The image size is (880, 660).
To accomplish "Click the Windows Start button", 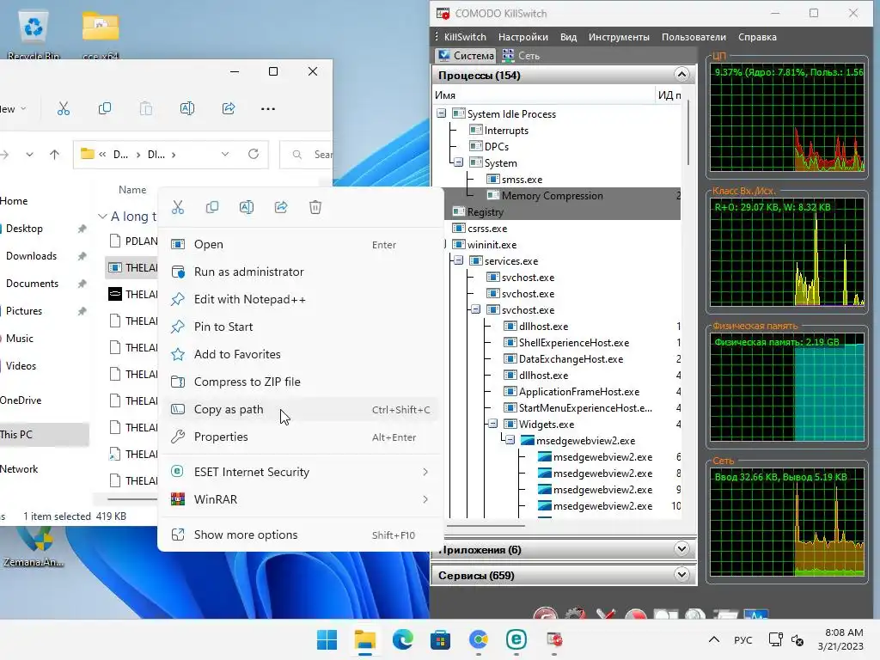I will pos(327,639).
